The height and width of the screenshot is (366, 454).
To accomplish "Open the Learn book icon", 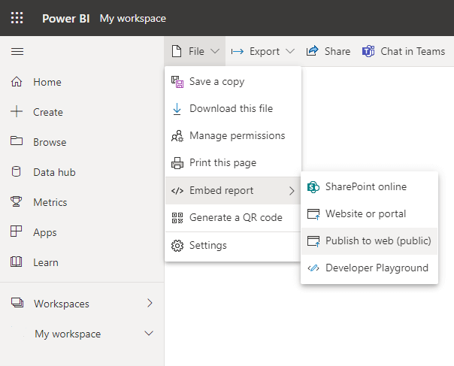I will click(x=17, y=262).
